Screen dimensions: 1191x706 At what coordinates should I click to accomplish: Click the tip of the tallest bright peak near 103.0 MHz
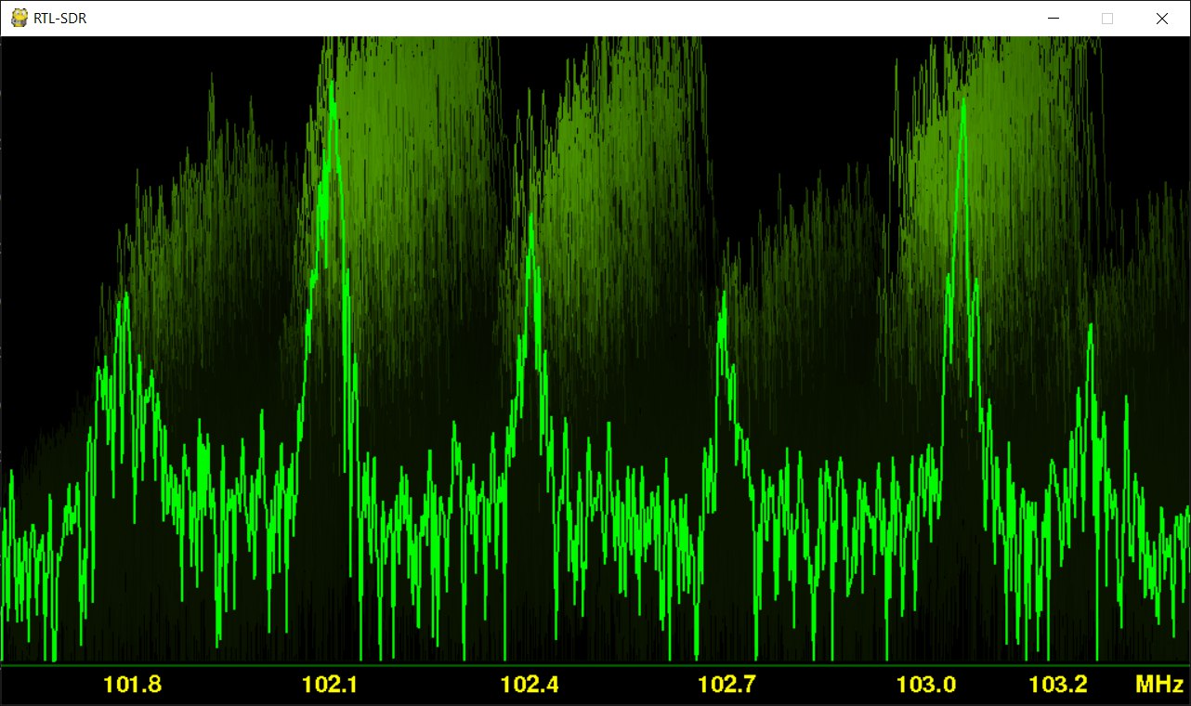pyautogui.click(x=963, y=101)
